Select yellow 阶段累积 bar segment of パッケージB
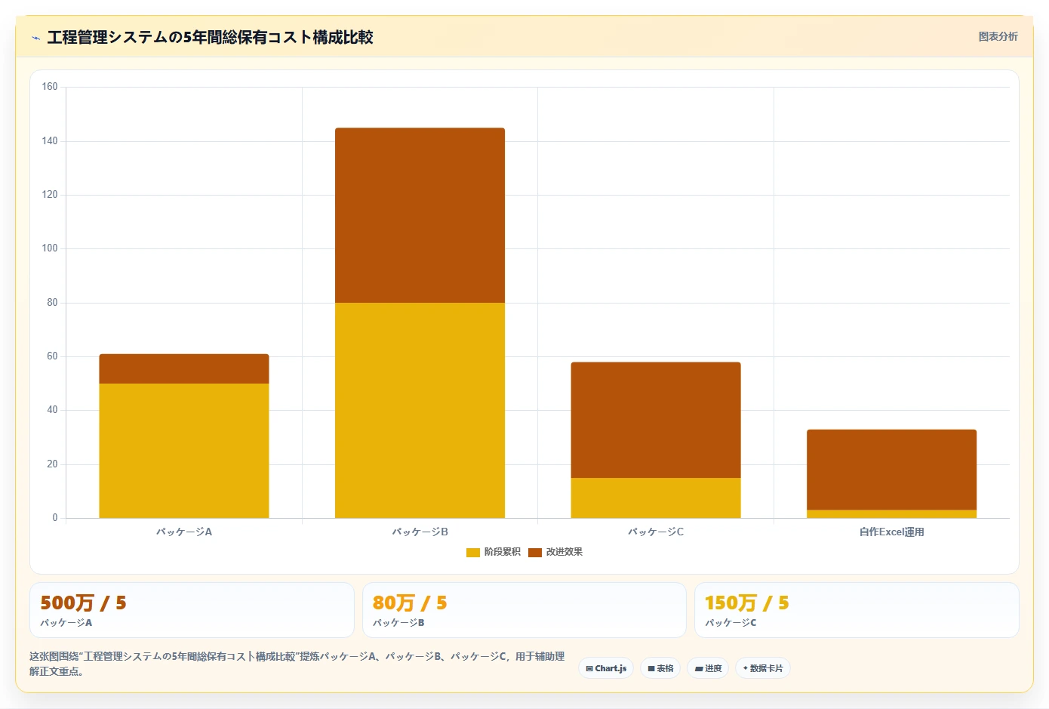 click(x=420, y=410)
